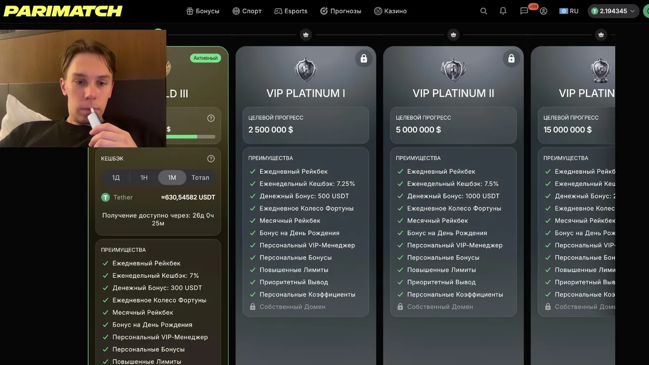Image resolution: width=649 pixels, height=365 pixels.
Task: Click the lock icon on VIP Platinum I card
Action: [x=364, y=59]
